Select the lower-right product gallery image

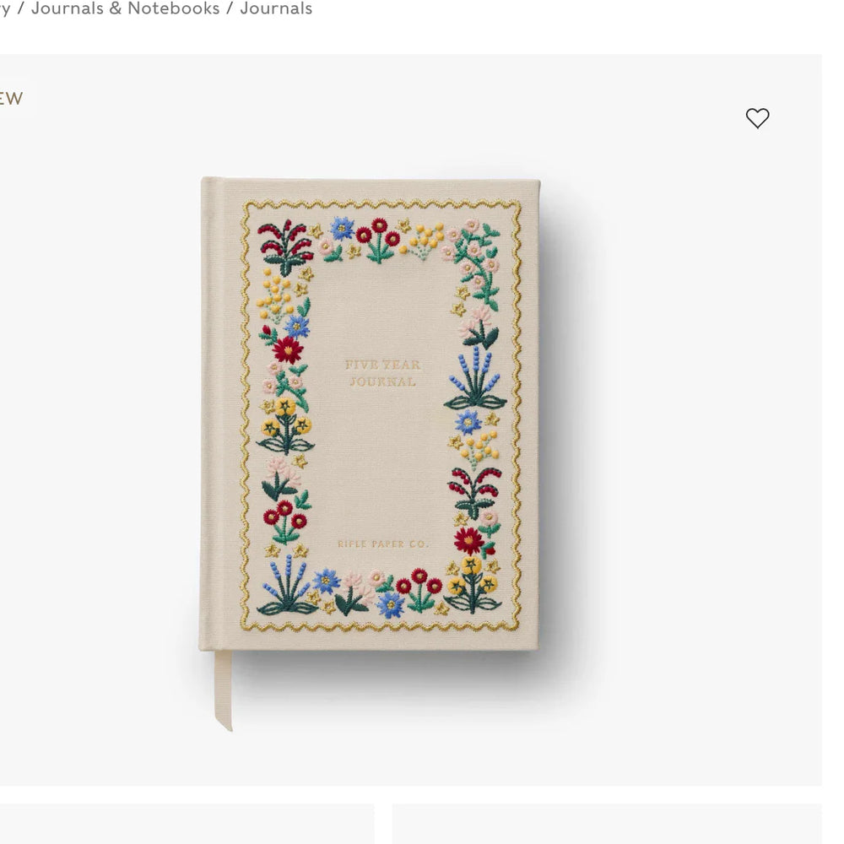pos(607,824)
